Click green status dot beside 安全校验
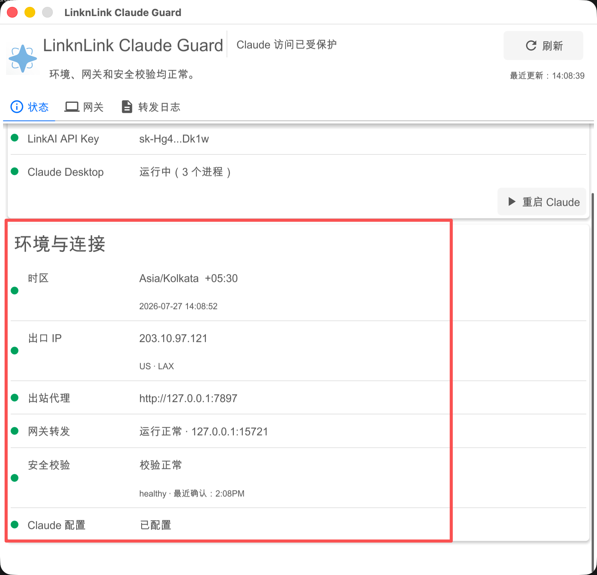 (15, 478)
